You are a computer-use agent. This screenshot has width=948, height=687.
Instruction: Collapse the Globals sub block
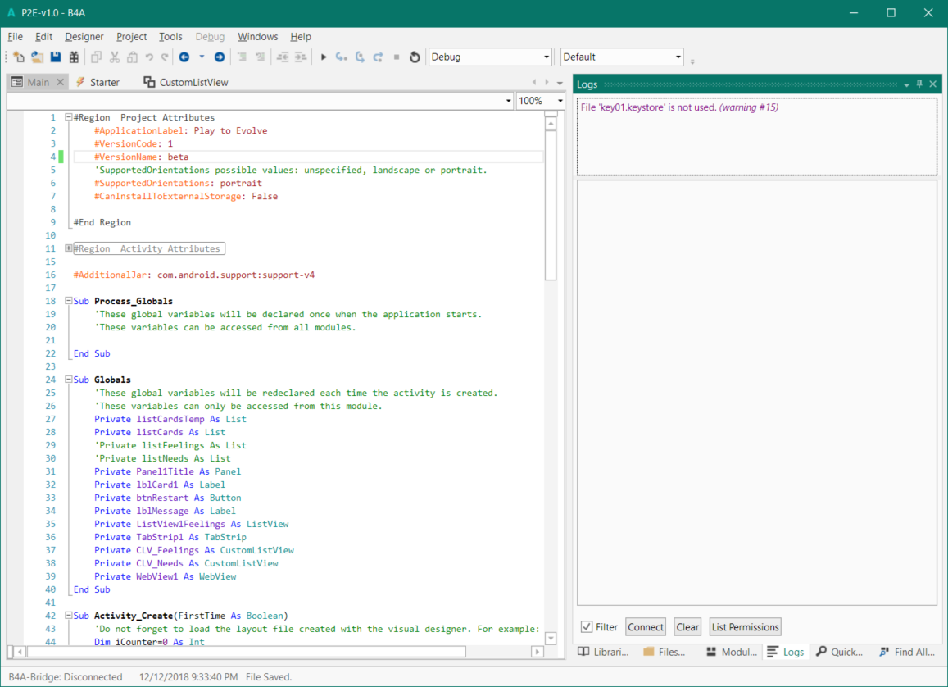click(69, 380)
